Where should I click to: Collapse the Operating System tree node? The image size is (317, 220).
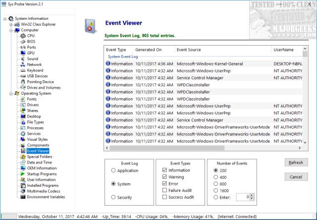tap(11, 93)
